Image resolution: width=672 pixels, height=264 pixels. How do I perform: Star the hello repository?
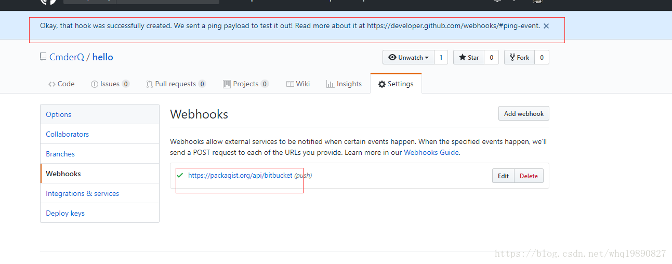[469, 57]
